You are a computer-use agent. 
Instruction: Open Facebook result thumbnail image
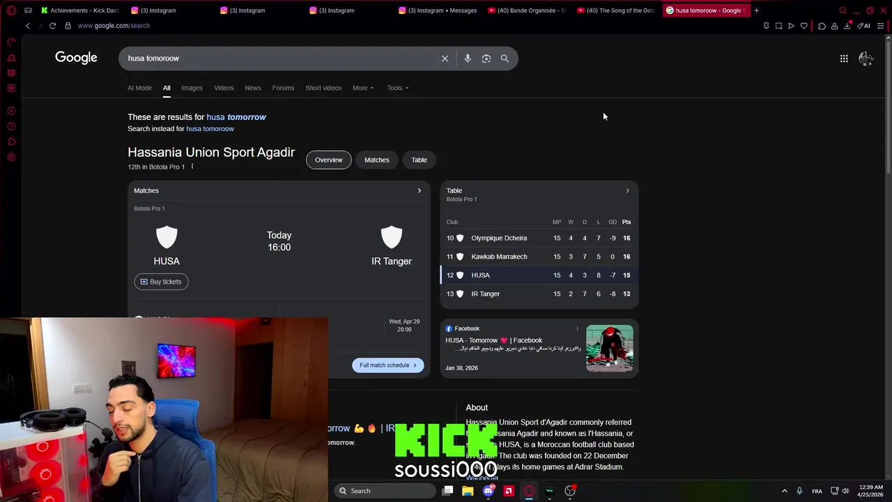610,349
